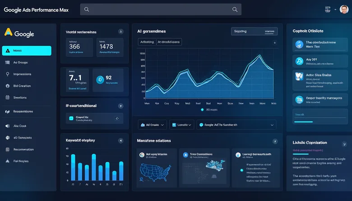Viewport: 352px width, 201px height.
Task: Open the Sepatting dropdown above chart
Action: pos(254,32)
